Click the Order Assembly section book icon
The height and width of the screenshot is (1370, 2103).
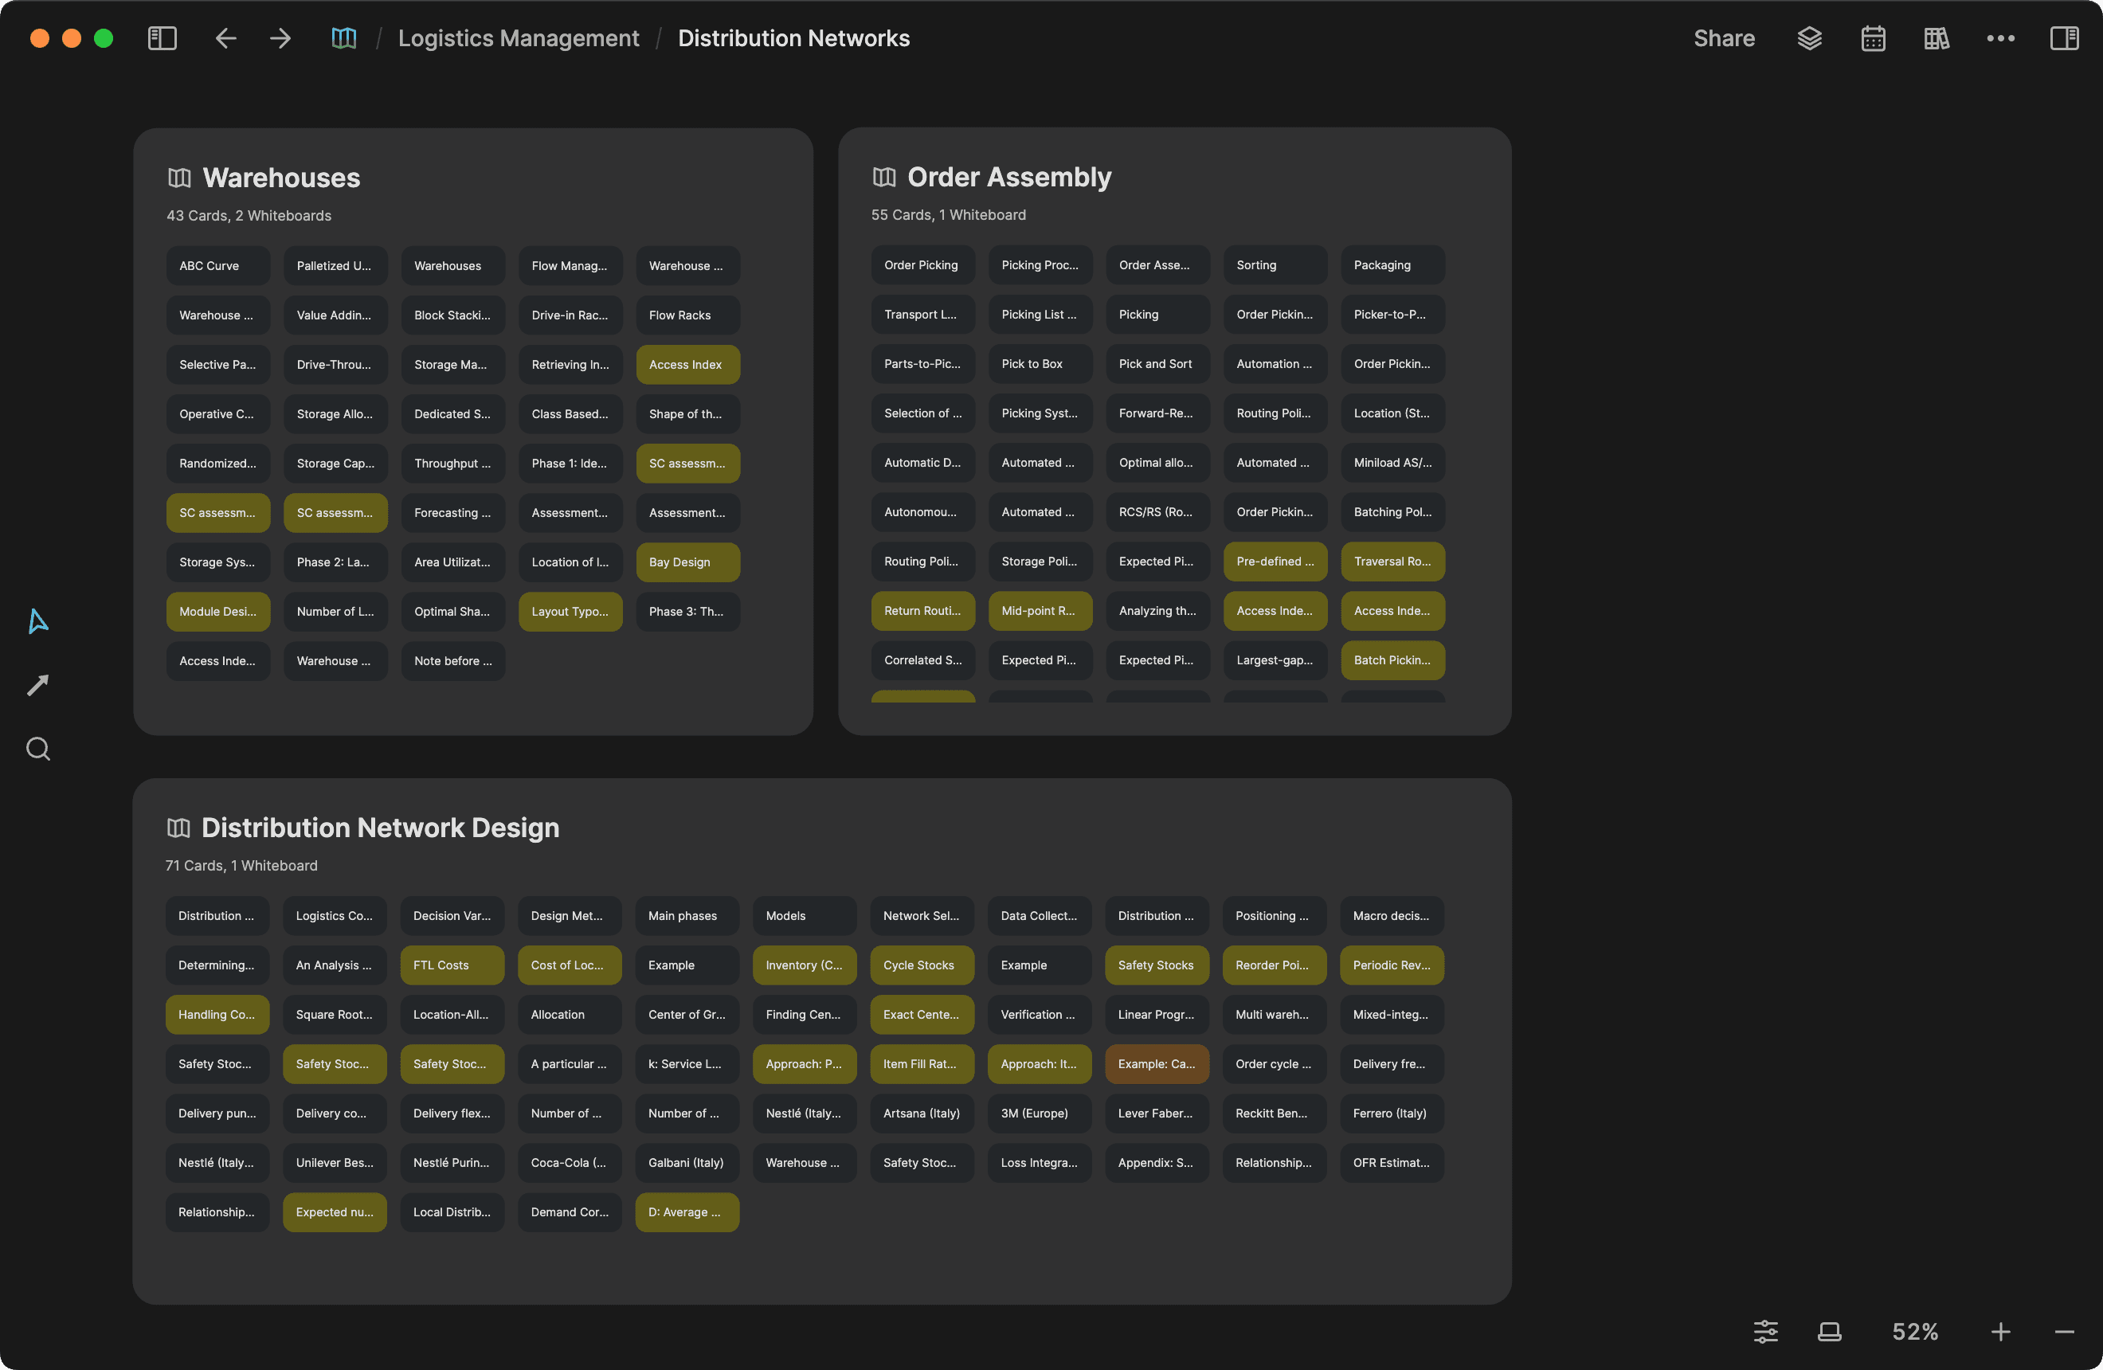884,177
